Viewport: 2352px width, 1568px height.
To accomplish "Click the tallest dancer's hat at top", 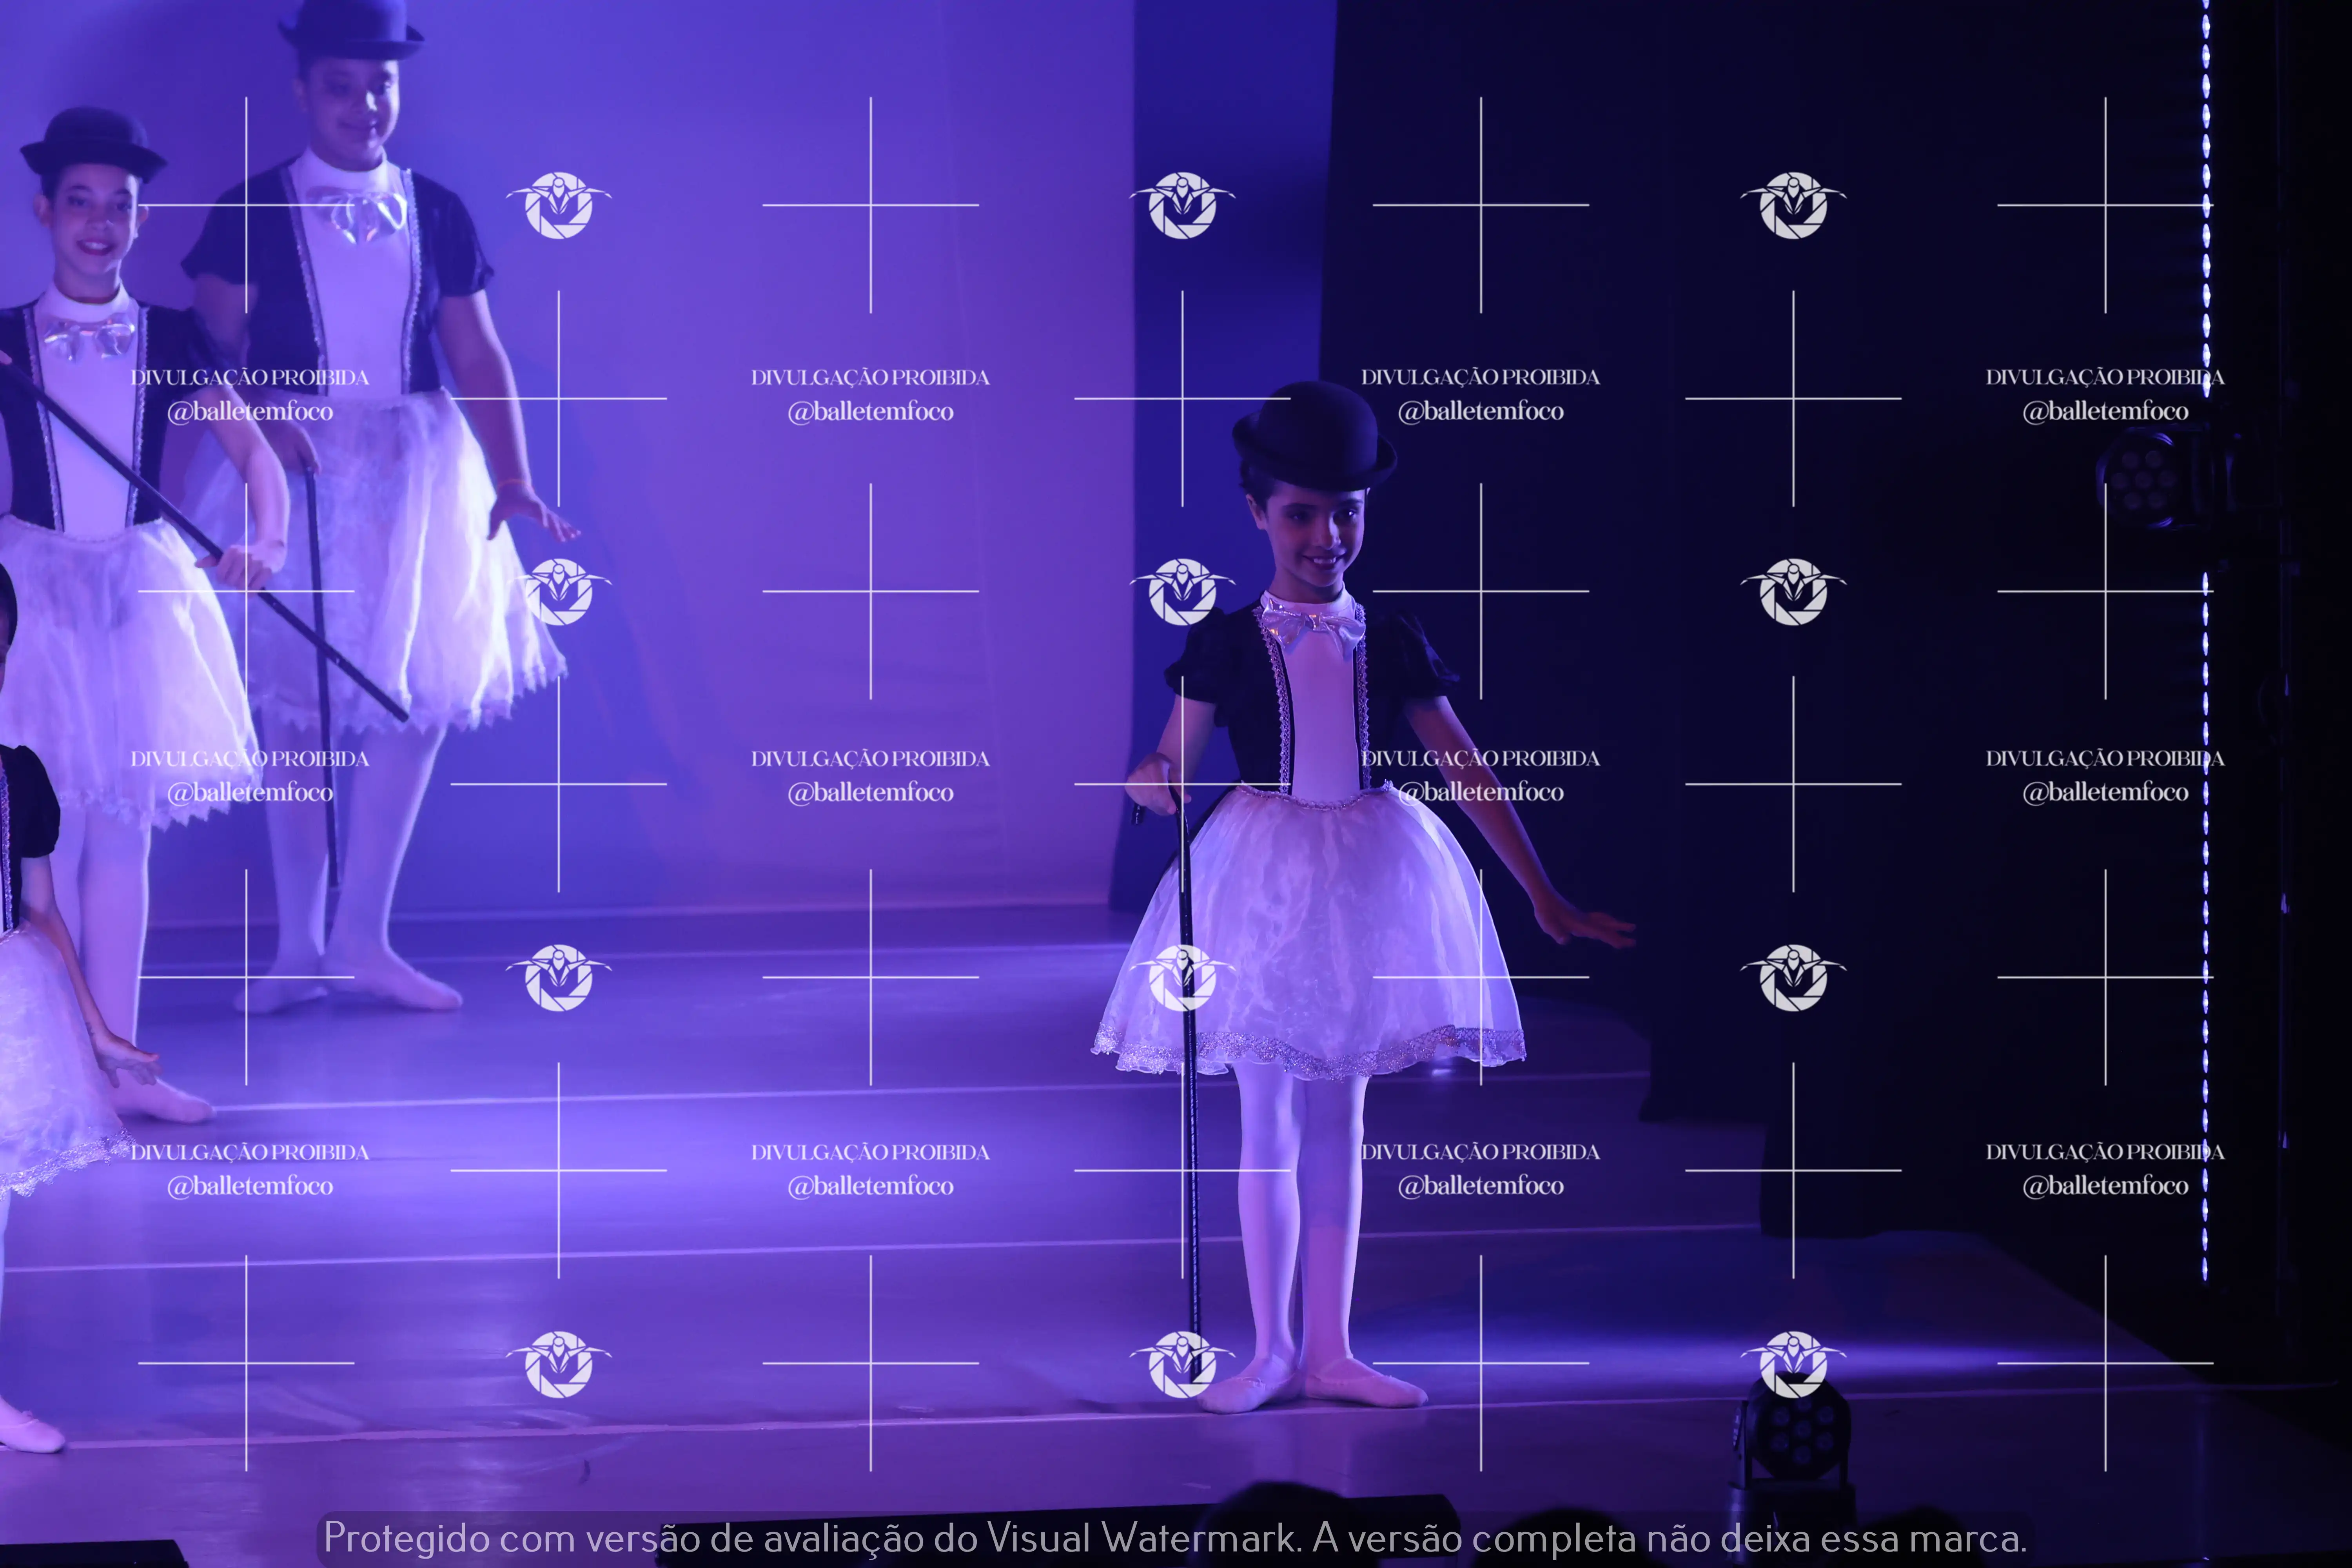I will coord(350,27).
